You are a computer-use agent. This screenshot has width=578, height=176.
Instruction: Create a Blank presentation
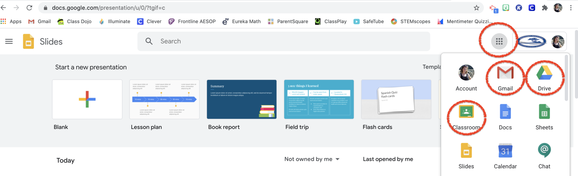pyautogui.click(x=87, y=99)
